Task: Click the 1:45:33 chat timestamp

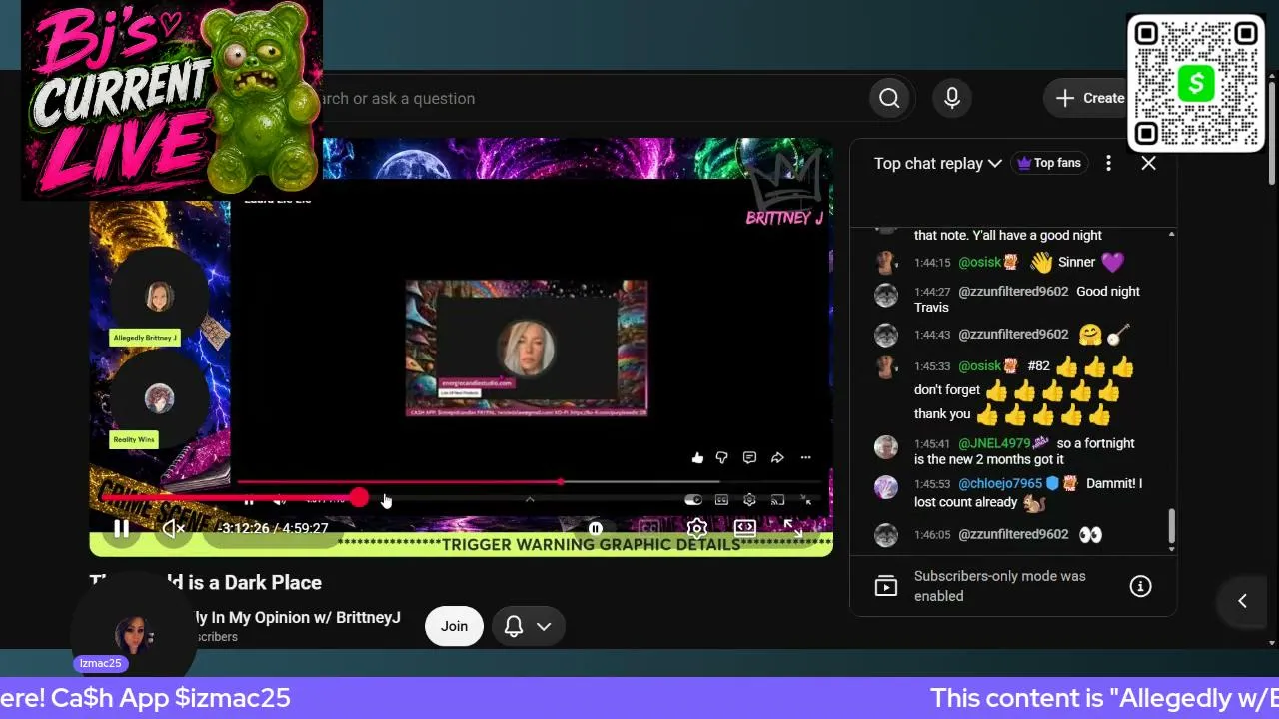Action: 932,366
